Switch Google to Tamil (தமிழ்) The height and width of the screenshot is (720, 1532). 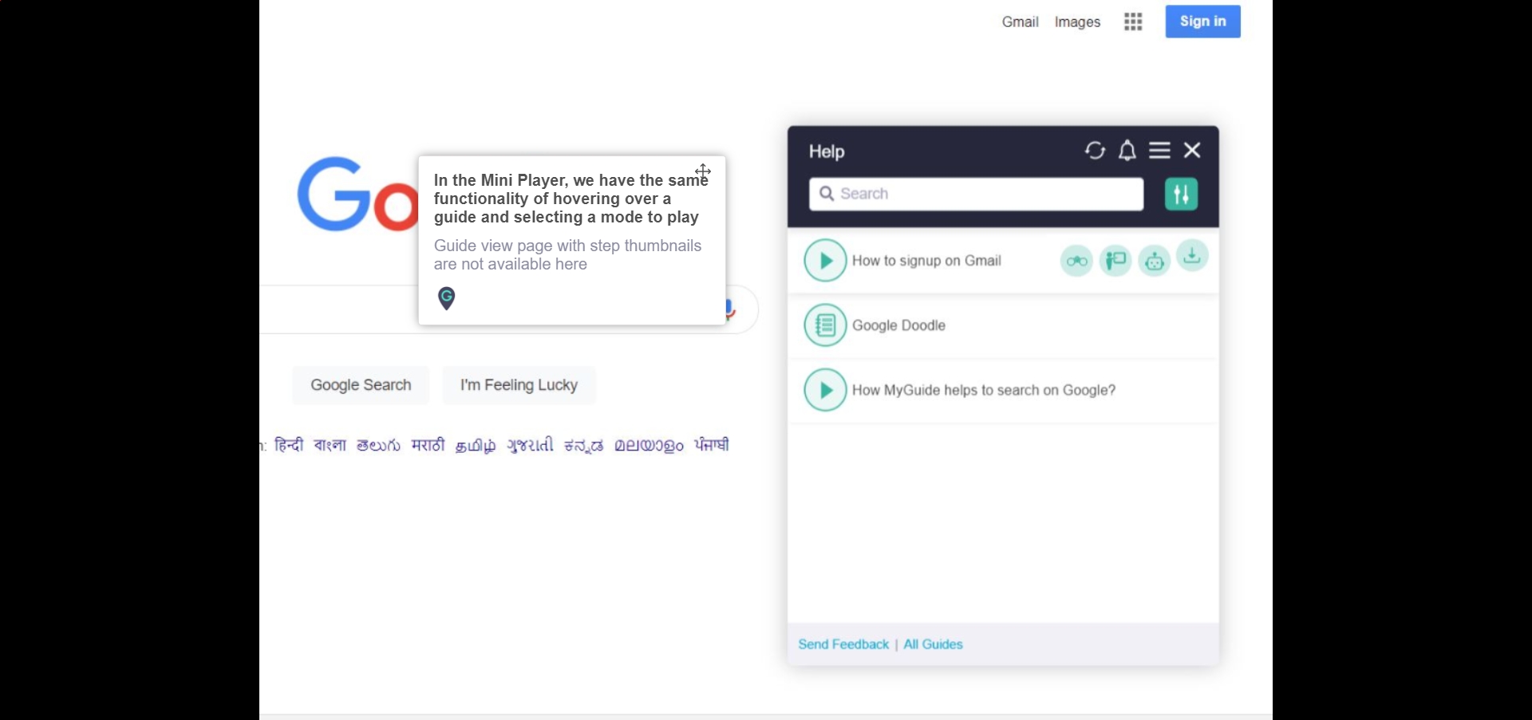[x=476, y=446]
